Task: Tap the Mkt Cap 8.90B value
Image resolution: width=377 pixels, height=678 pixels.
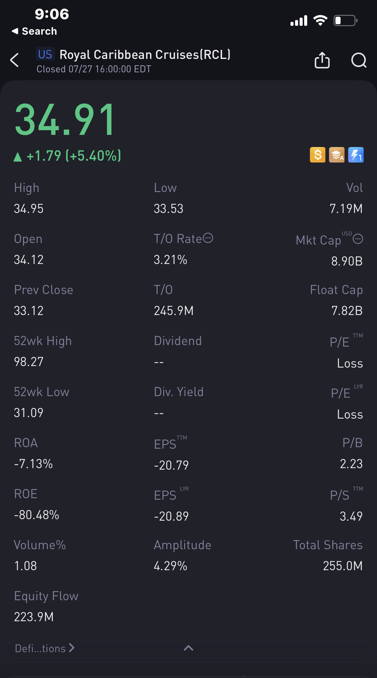Action: [x=347, y=261]
